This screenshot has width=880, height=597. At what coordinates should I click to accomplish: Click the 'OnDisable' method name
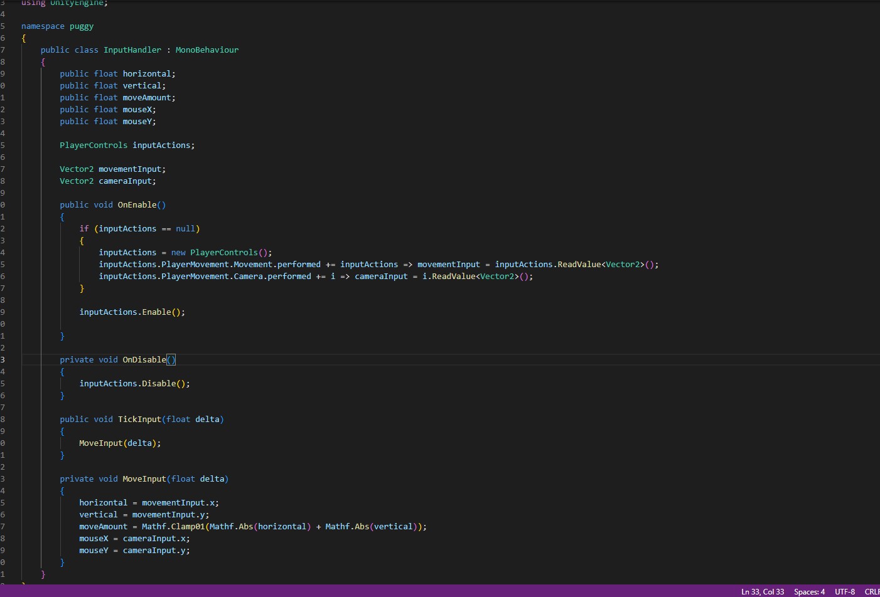coord(144,360)
